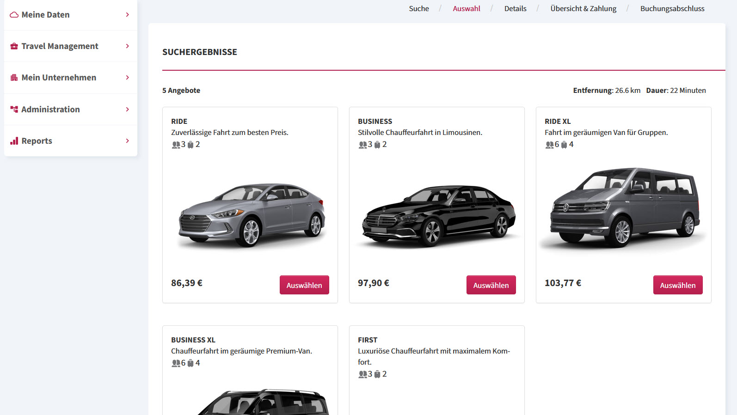This screenshot has height=415, width=737.
Task: Click the cloud icon beside Meine Daten
Action: coord(14,15)
